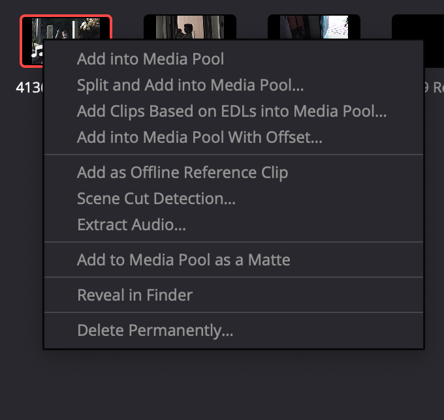Choose Add into Media Pool With Offset

(234, 137)
